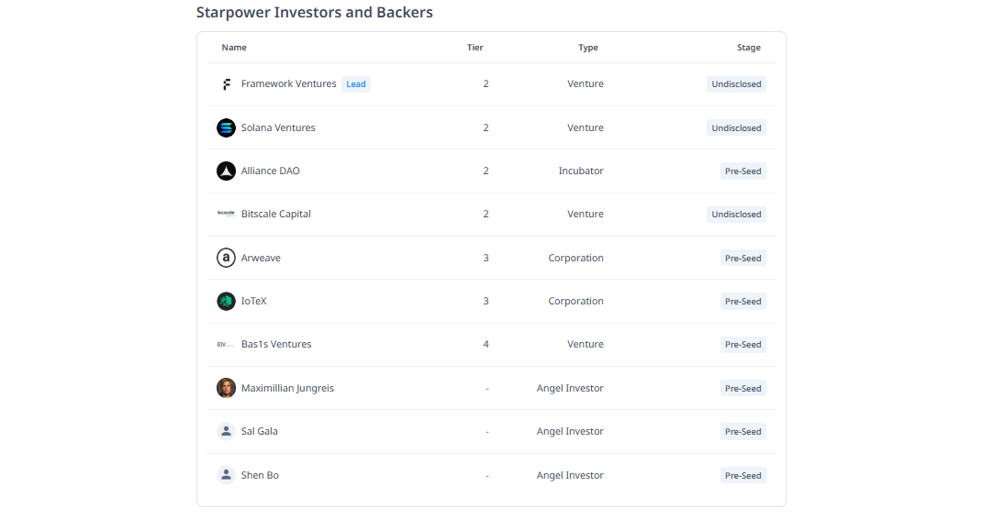Viewport: 1005px width, 519px height.
Task: Open the Bas1s Ventures investor link
Action: coord(276,345)
